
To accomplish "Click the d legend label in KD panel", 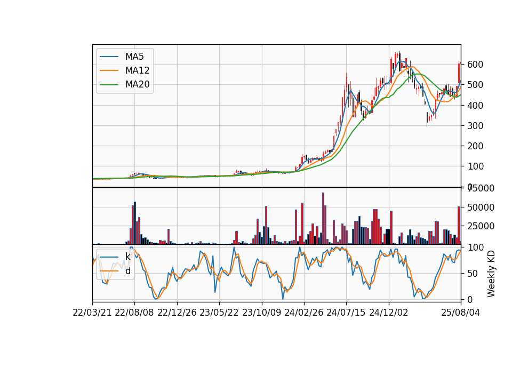I will pyautogui.click(x=128, y=271).
